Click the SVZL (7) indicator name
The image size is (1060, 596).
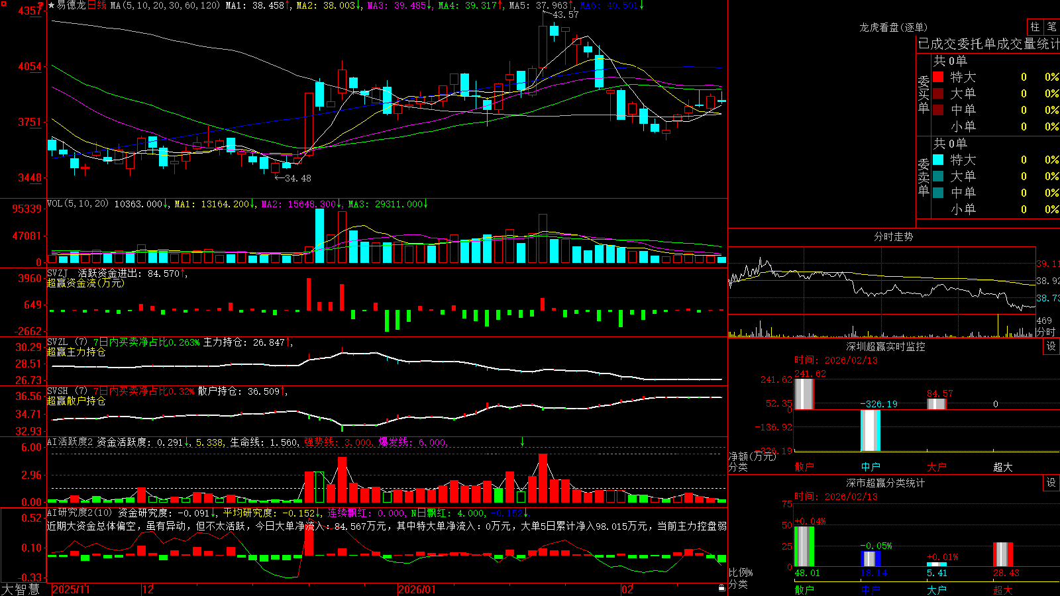67,342
